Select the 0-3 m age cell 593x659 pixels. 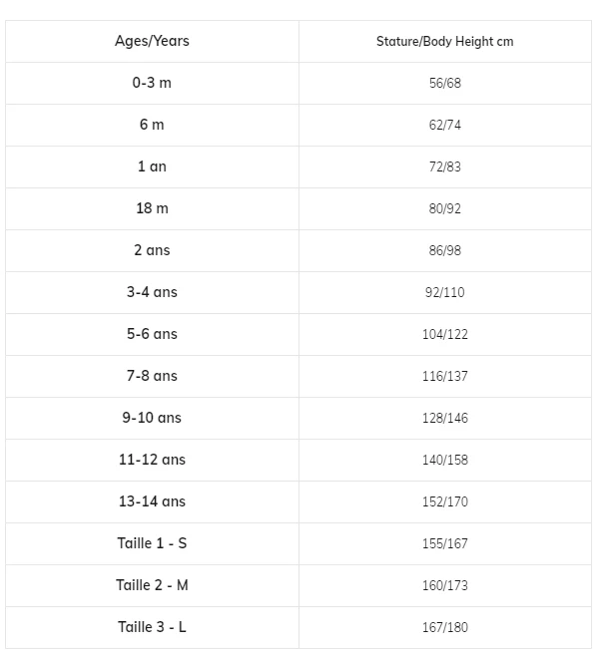[x=152, y=83]
